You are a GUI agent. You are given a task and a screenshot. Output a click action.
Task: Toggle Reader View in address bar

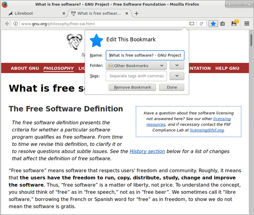click(192, 24)
